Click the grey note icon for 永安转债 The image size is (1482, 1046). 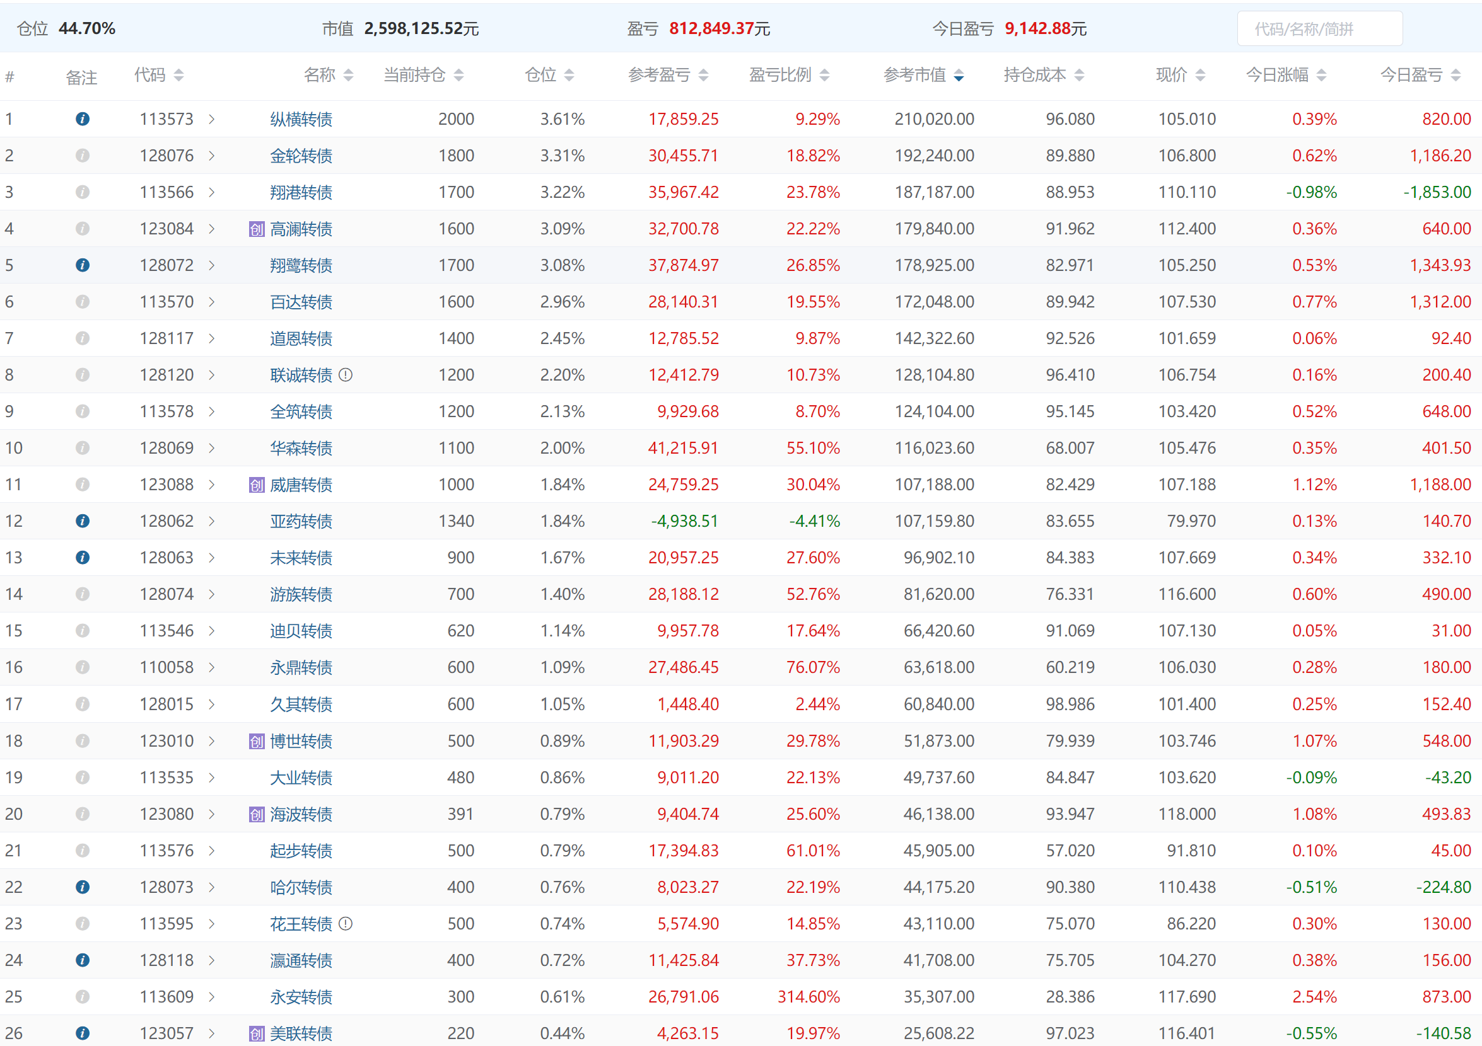(82, 996)
